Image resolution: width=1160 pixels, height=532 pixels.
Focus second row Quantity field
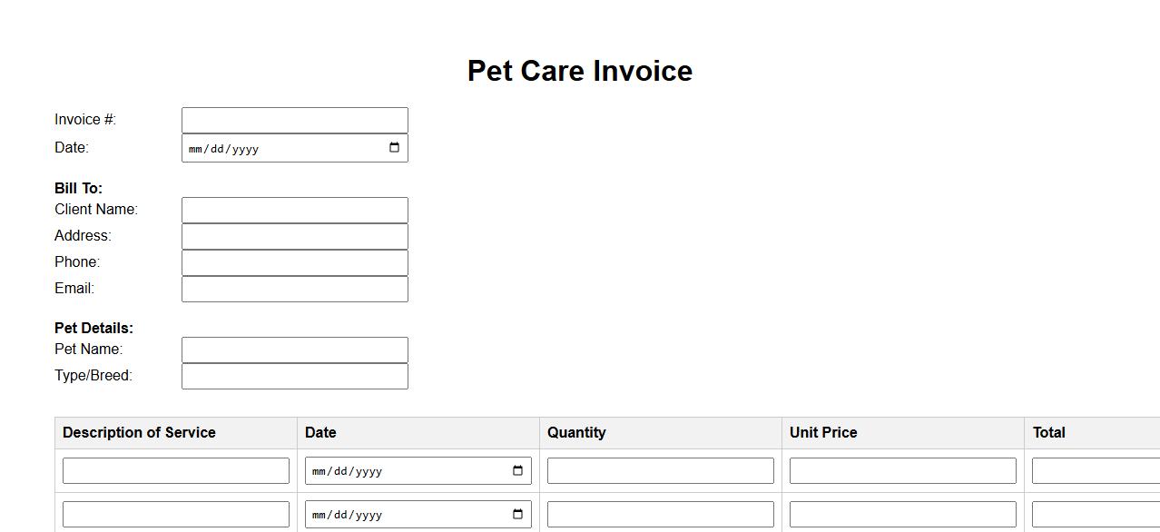point(661,514)
